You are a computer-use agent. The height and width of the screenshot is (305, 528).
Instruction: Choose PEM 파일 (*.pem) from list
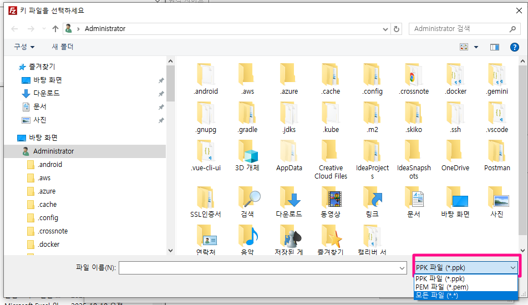(x=466, y=287)
